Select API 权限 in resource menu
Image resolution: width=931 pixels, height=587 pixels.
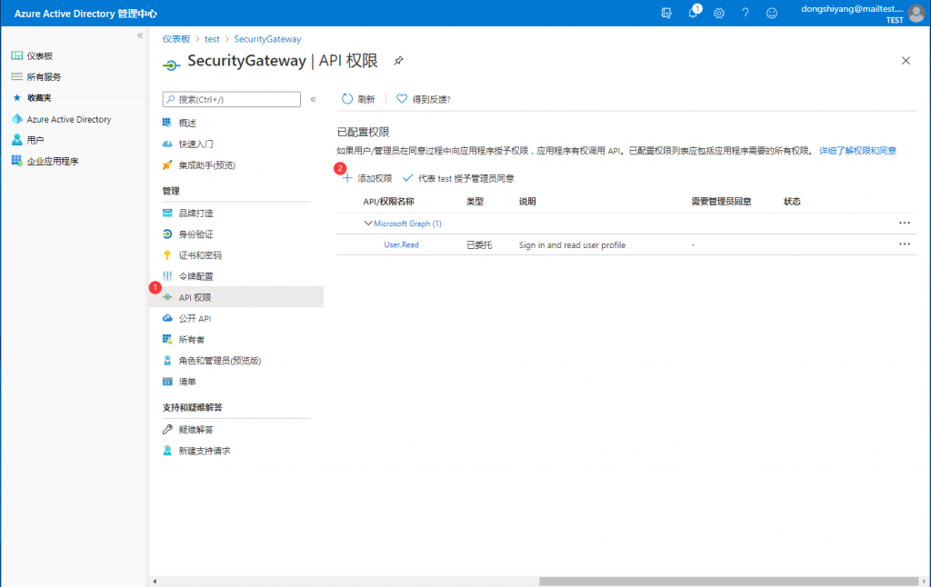236,297
